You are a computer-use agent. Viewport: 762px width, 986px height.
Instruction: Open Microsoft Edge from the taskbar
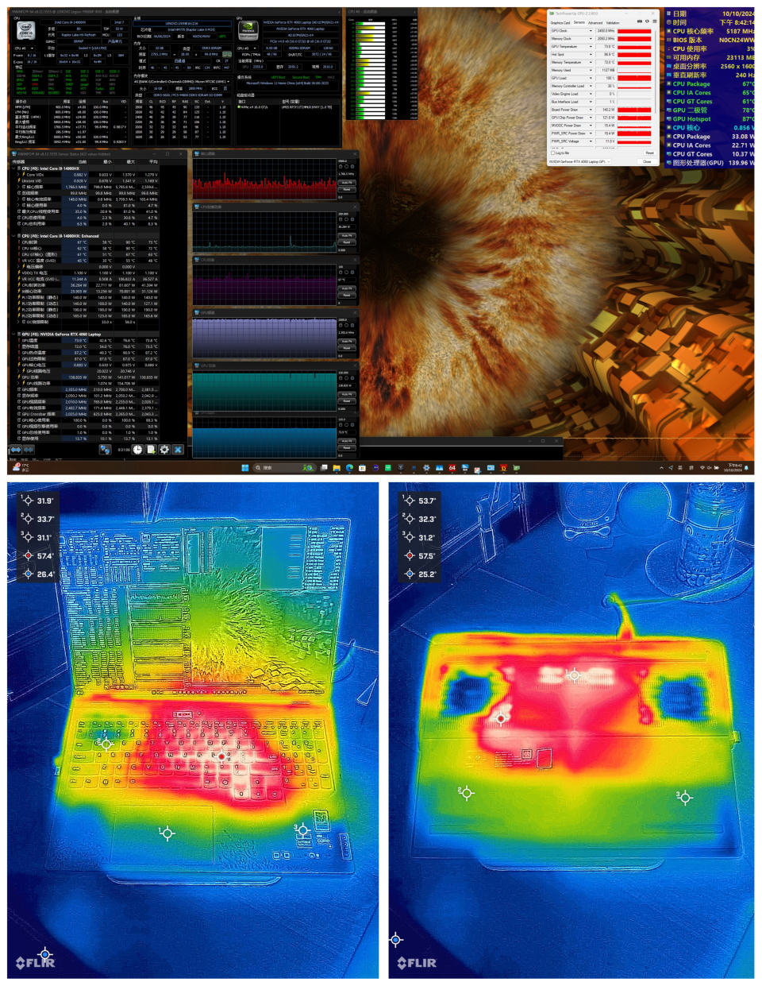(349, 468)
